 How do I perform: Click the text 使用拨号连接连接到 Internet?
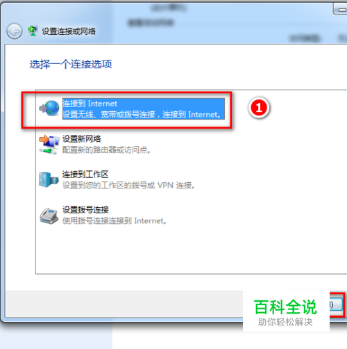point(115,220)
